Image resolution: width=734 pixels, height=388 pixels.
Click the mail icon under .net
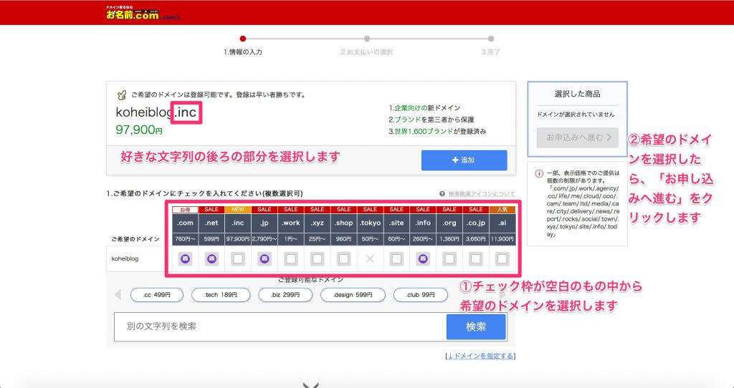211,258
